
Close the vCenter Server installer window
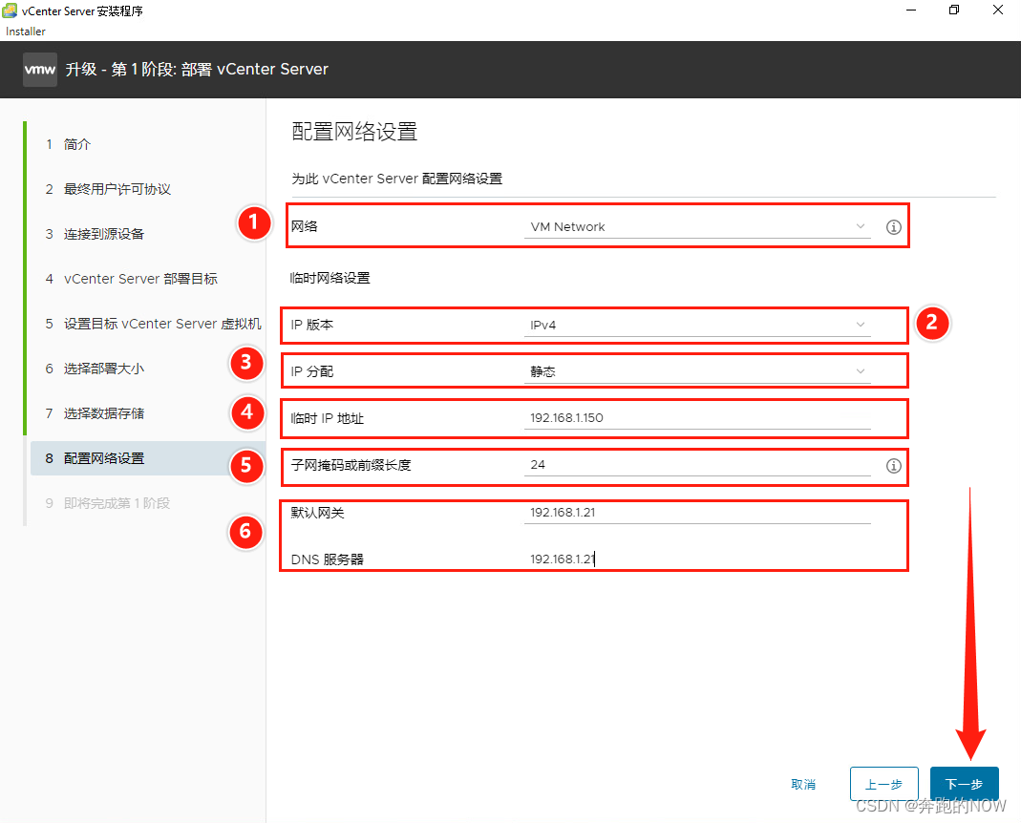997,10
